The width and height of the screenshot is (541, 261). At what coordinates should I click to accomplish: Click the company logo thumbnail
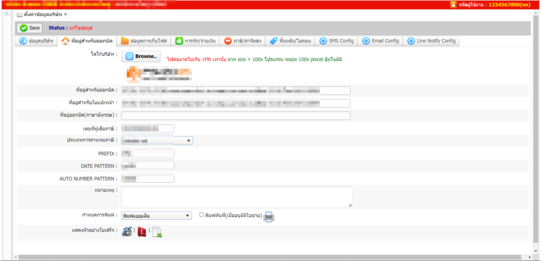point(158,73)
